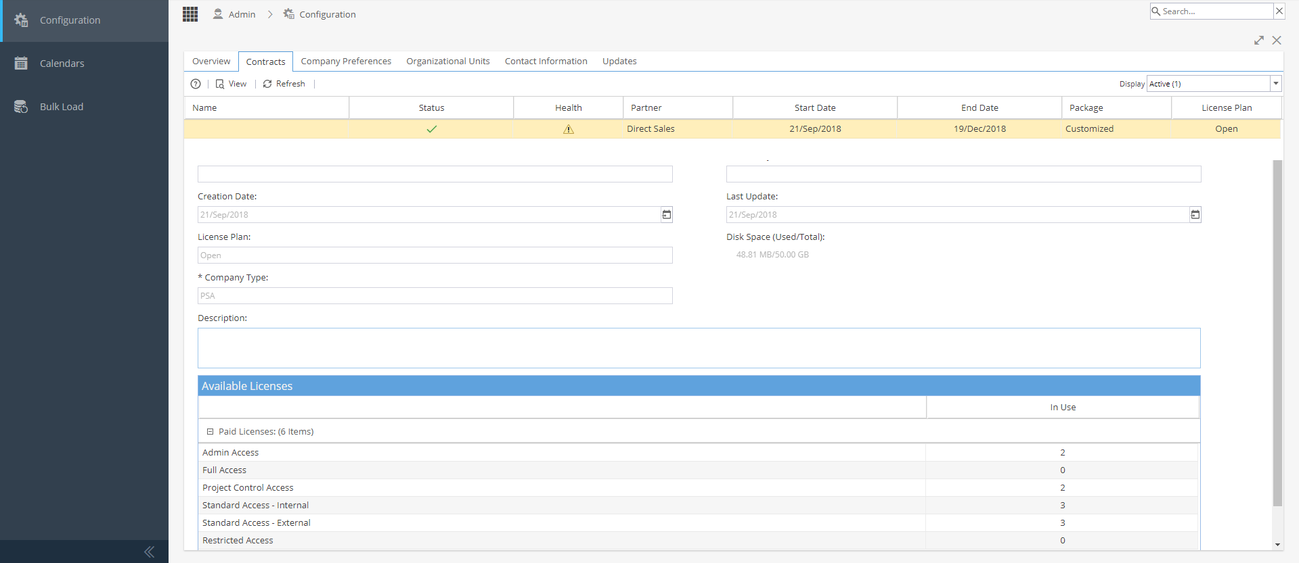Image resolution: width=1299 pixels, height=563 pixels.
Task: Go to Organizational Units tab
Action: pos(448,62)
